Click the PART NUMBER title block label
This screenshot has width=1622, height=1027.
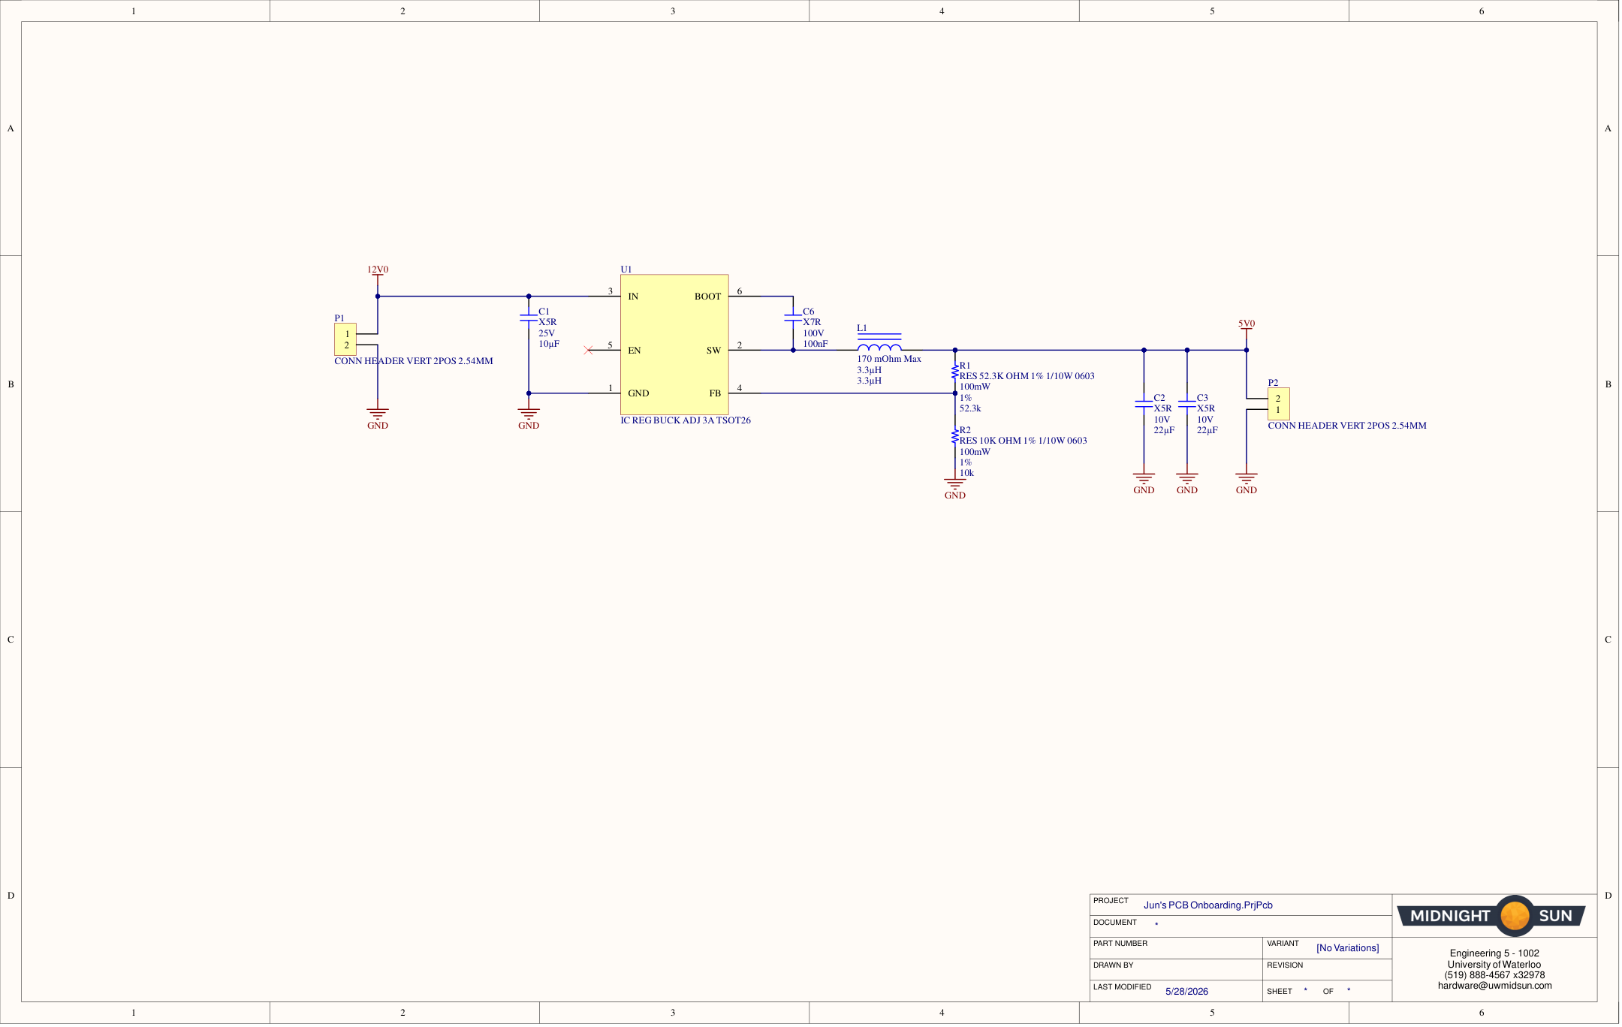1120,944
